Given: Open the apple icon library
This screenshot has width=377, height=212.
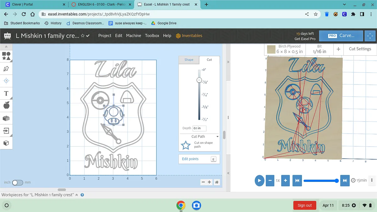Looking at the screenshot, I should point(6,106).
